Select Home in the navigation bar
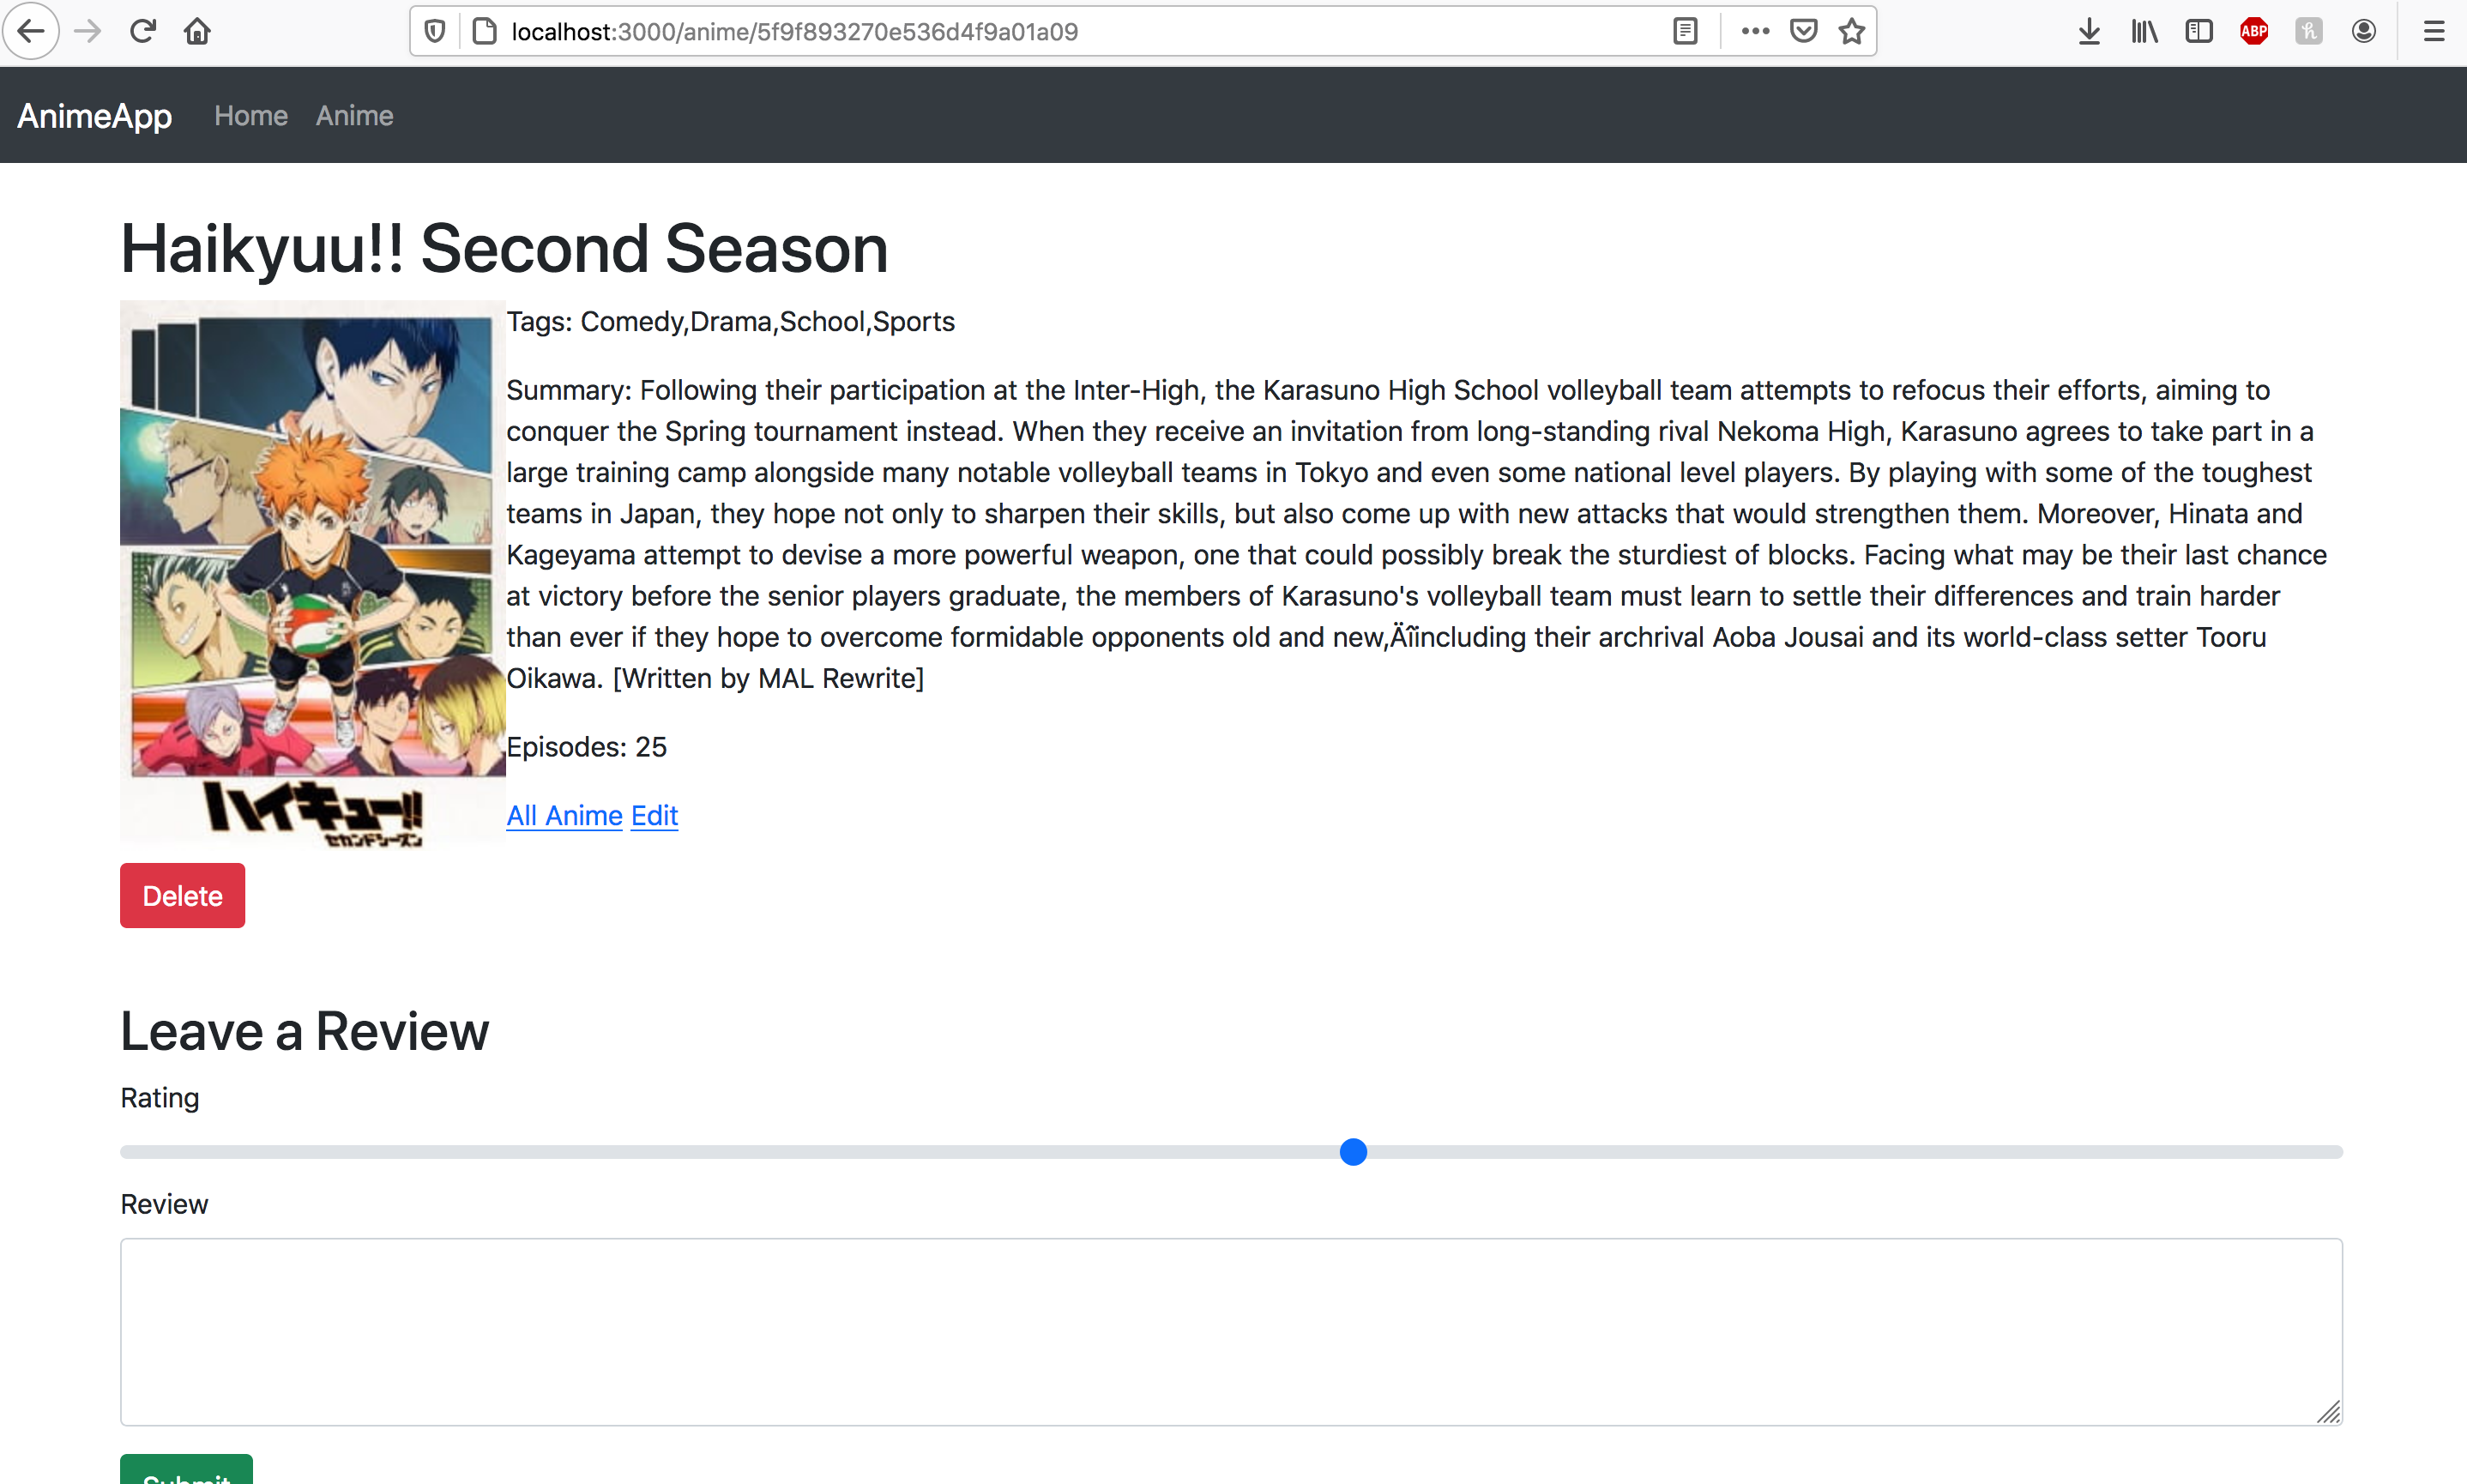This screenshot has width=2467, height=1484. pyautogui.click(x=251, y=115)
